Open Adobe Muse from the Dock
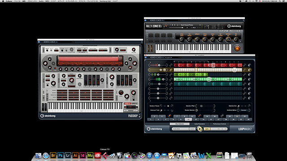 pos(90,156)
